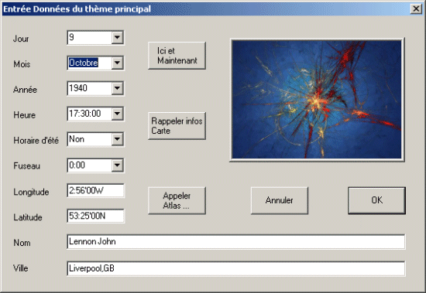Open the atlas via Appeler Atlas
Screen dimensions: 426x293
[x=177, y=200]
